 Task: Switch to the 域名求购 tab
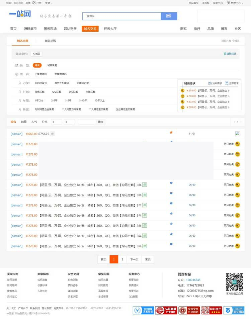[x=50, y=41]
